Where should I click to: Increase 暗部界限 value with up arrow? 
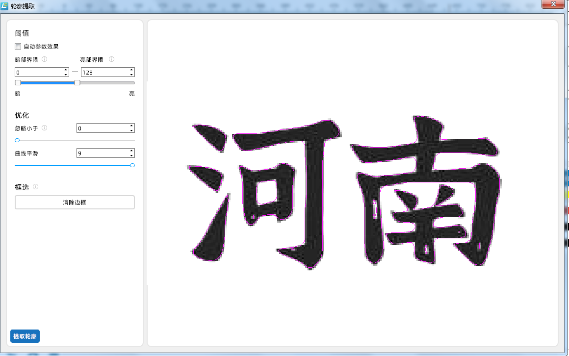pyautogui.click(x=66, y=70)
